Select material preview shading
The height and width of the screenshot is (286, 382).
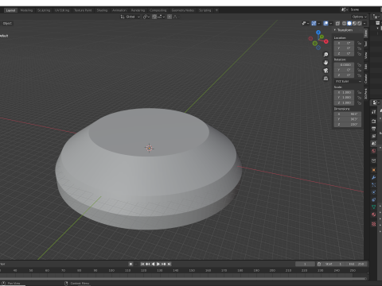(354, 23)
